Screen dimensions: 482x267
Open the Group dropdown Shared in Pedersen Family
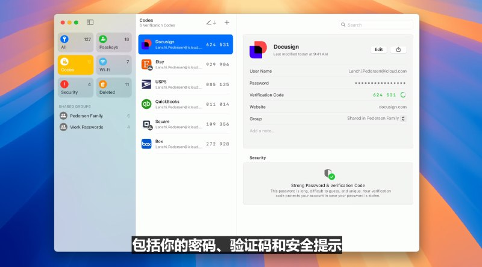377,118
